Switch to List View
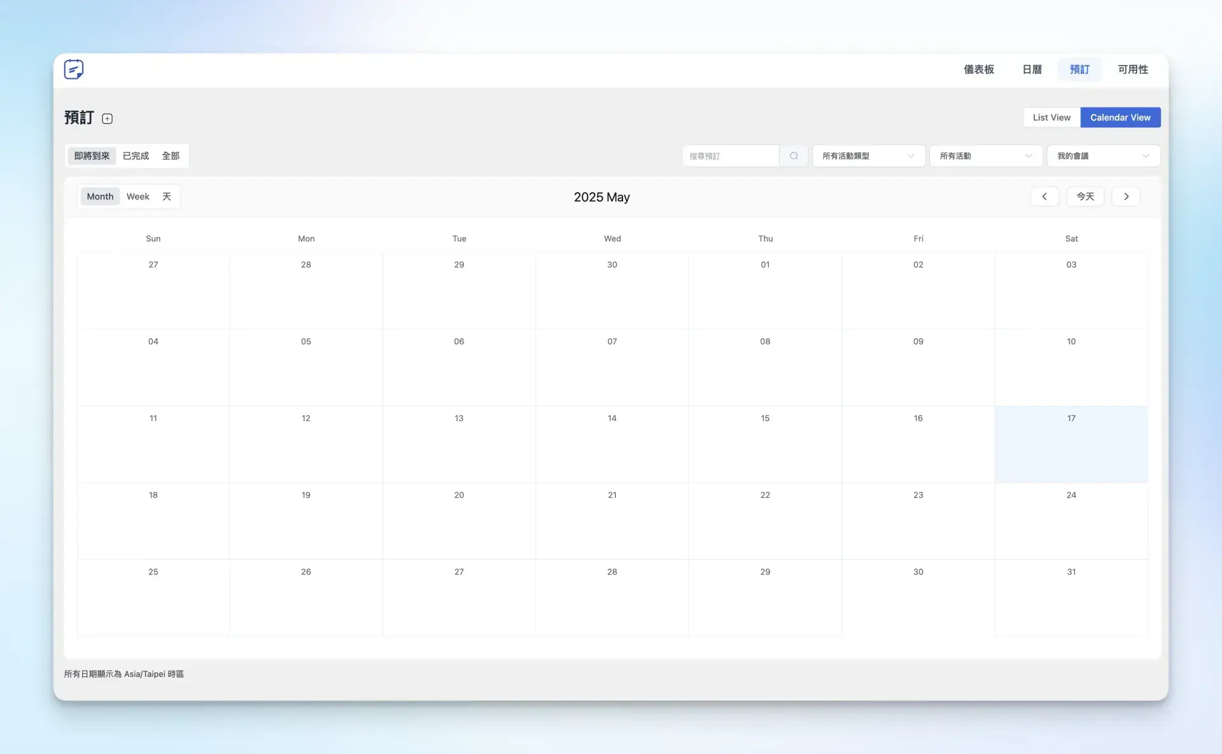Viewport: 1222px width, 754px height. (1051, 117)
